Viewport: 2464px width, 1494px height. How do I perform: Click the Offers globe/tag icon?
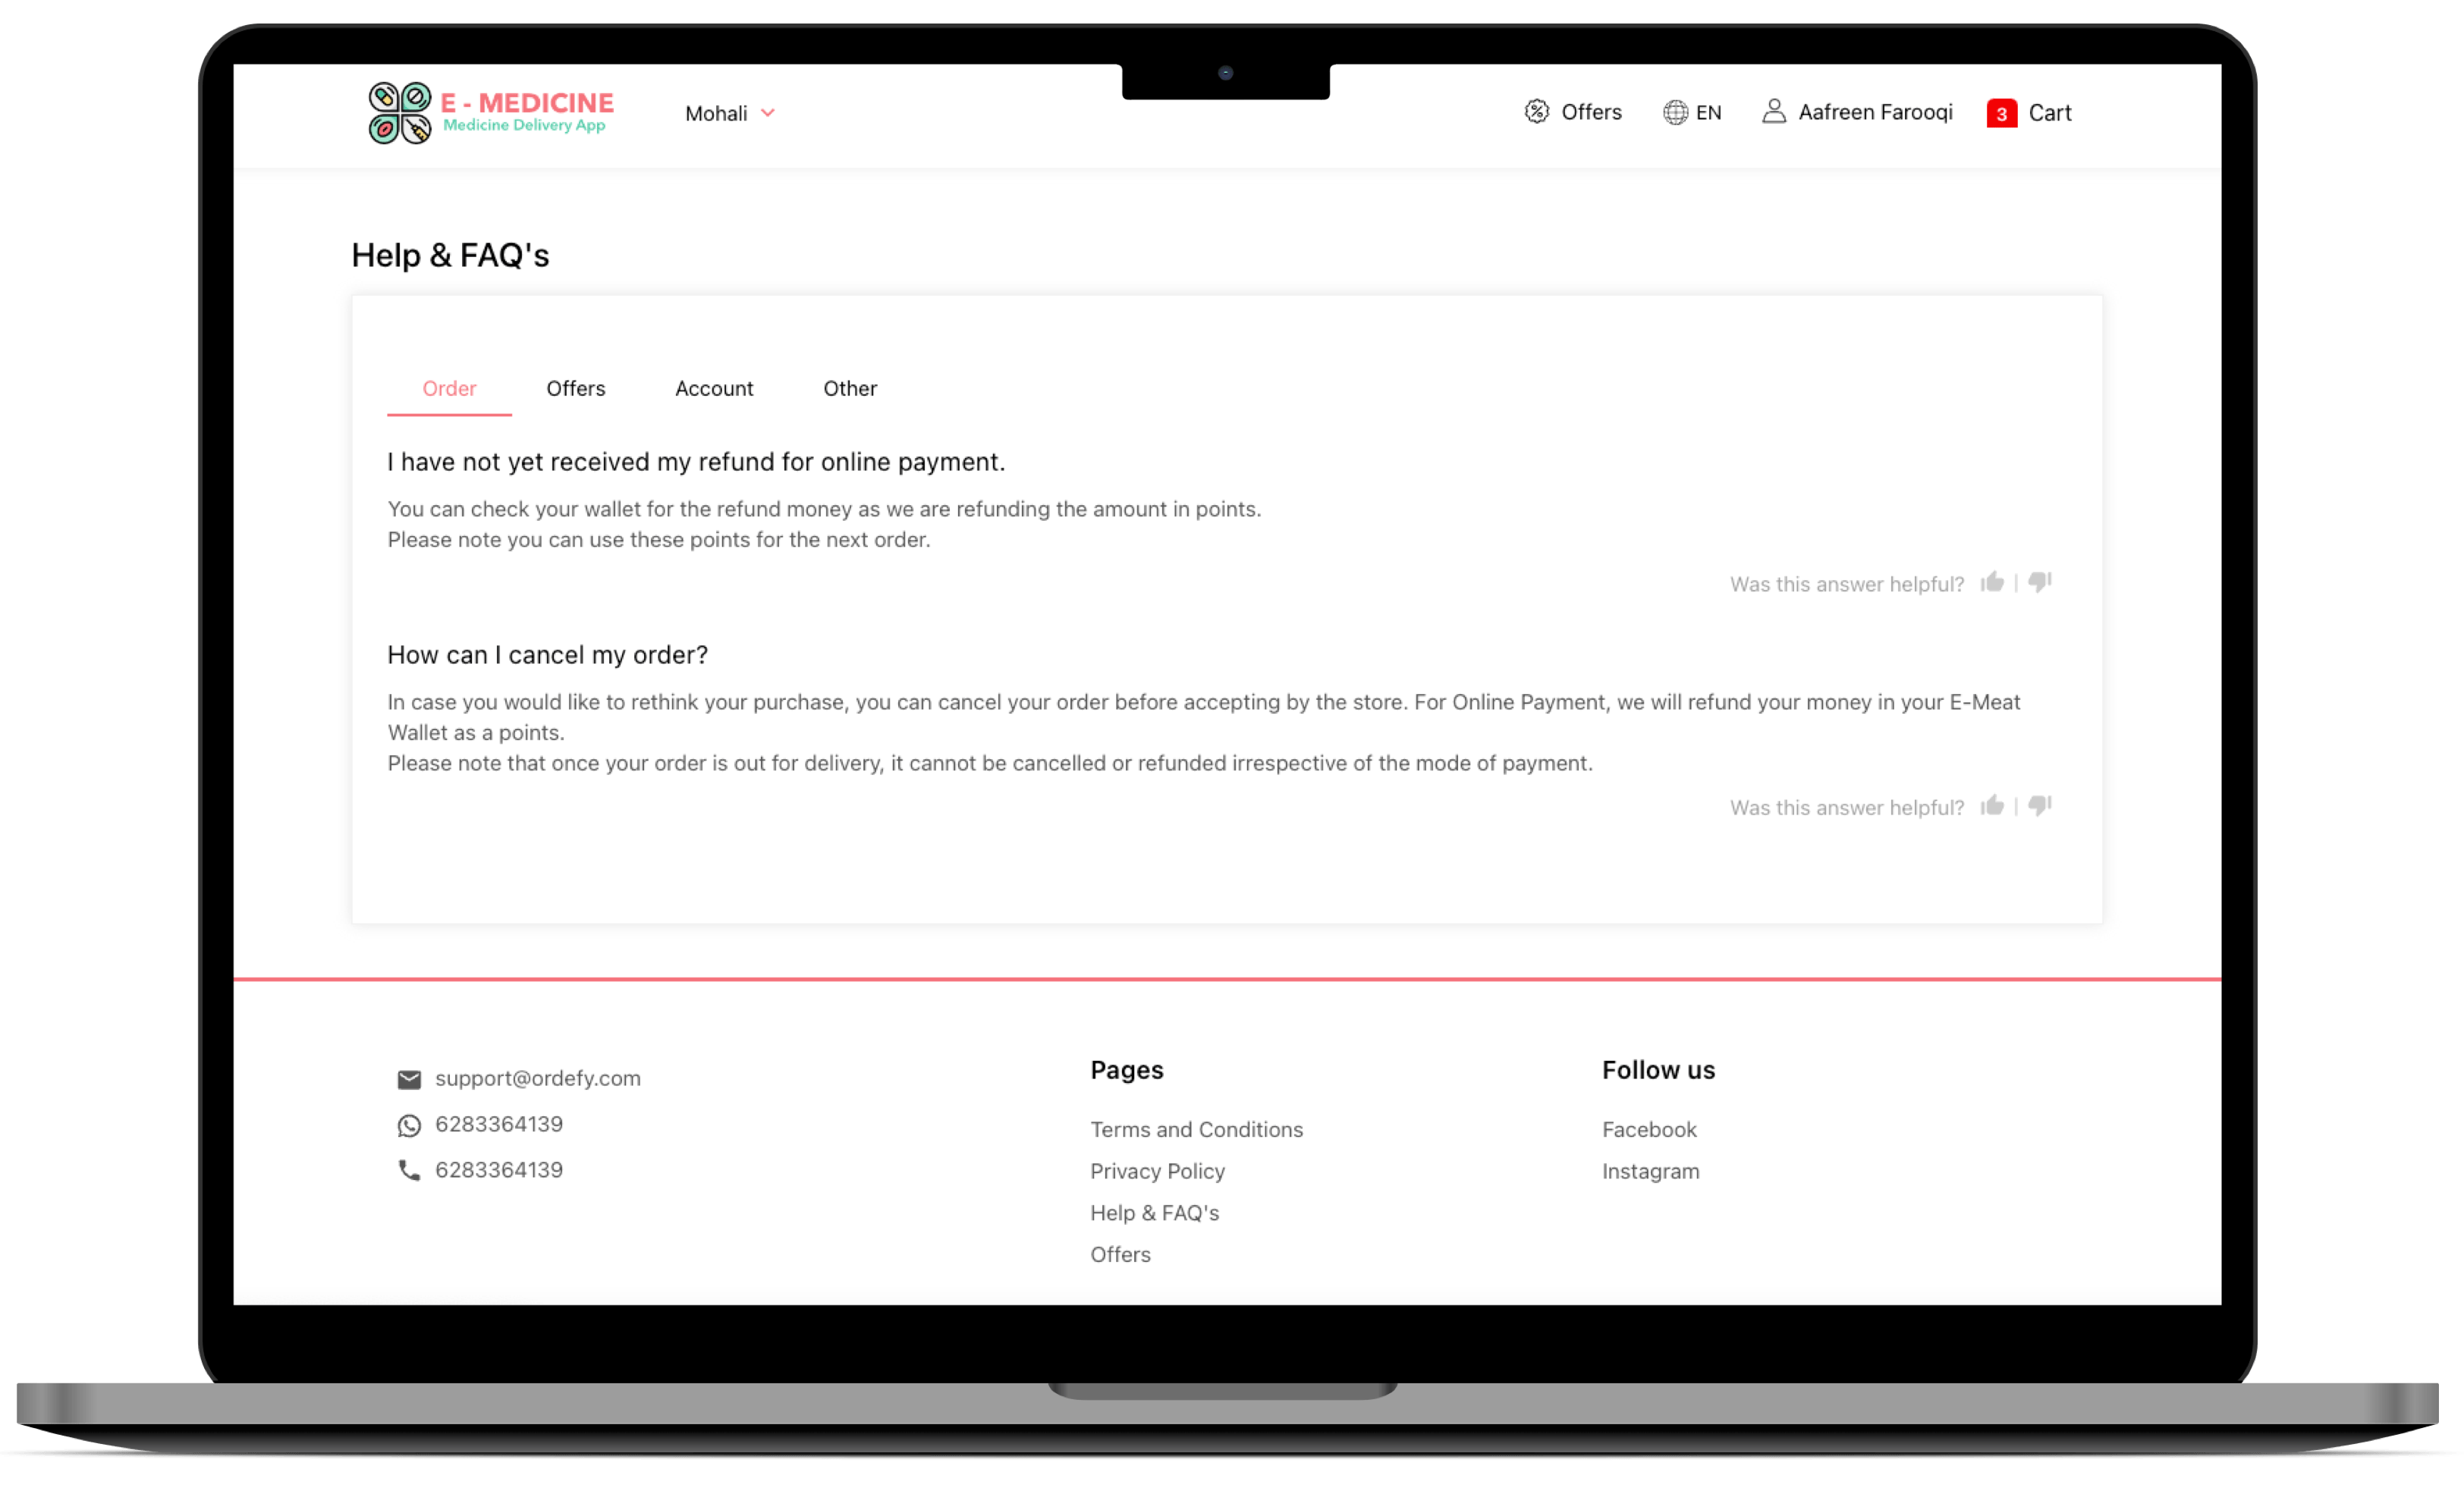pyautogui.click(x=1536, y=111)
